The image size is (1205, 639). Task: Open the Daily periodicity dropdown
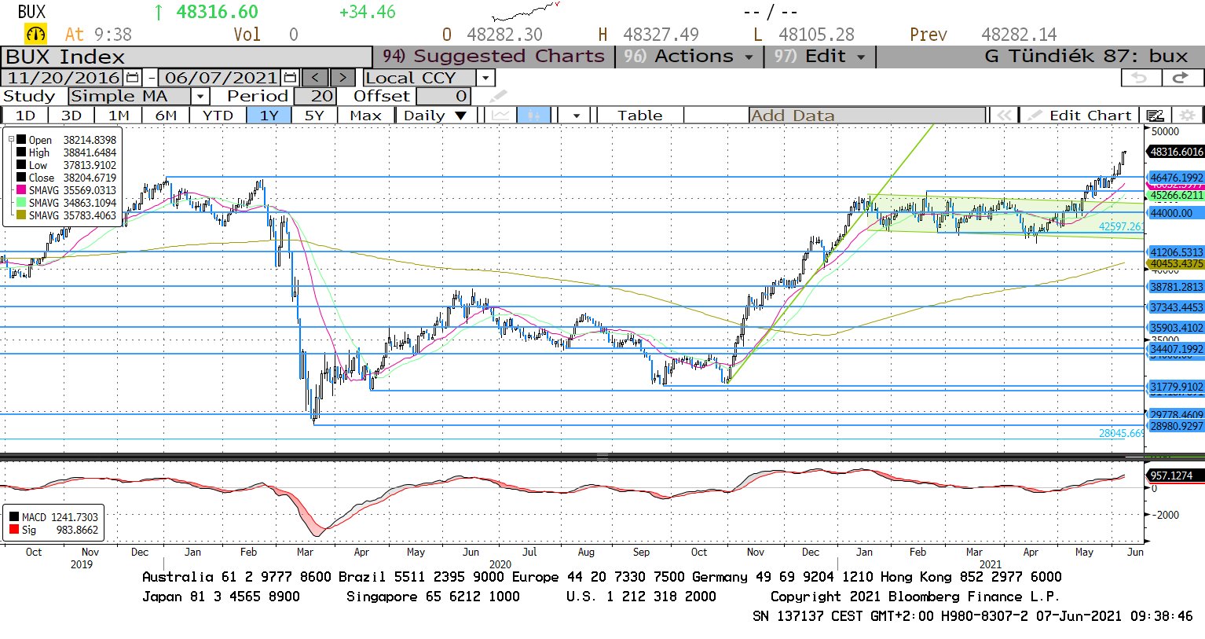(x=434, y=116)
